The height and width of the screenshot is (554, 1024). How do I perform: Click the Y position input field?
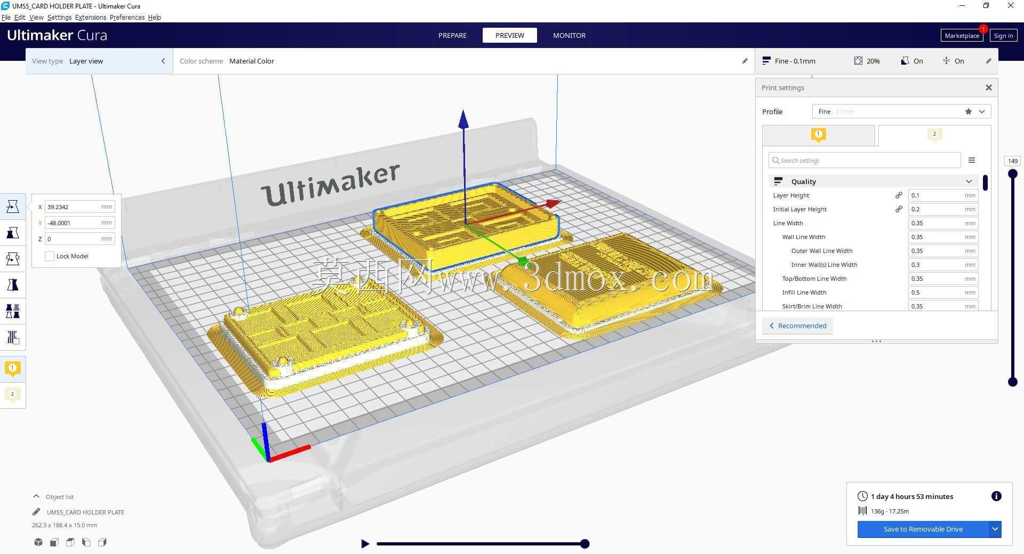point(79,223)
